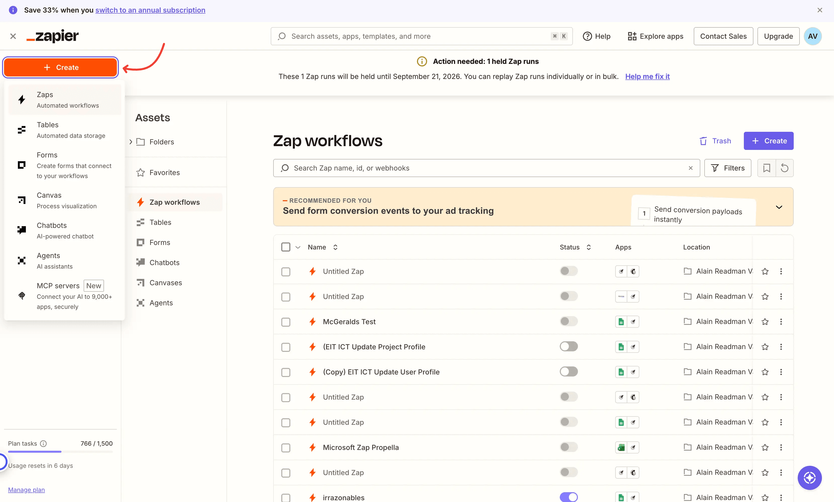This screenshot has height=502, width=834.
Task: Select Agents in the Create menu
Action: click(x=64, y=261)
